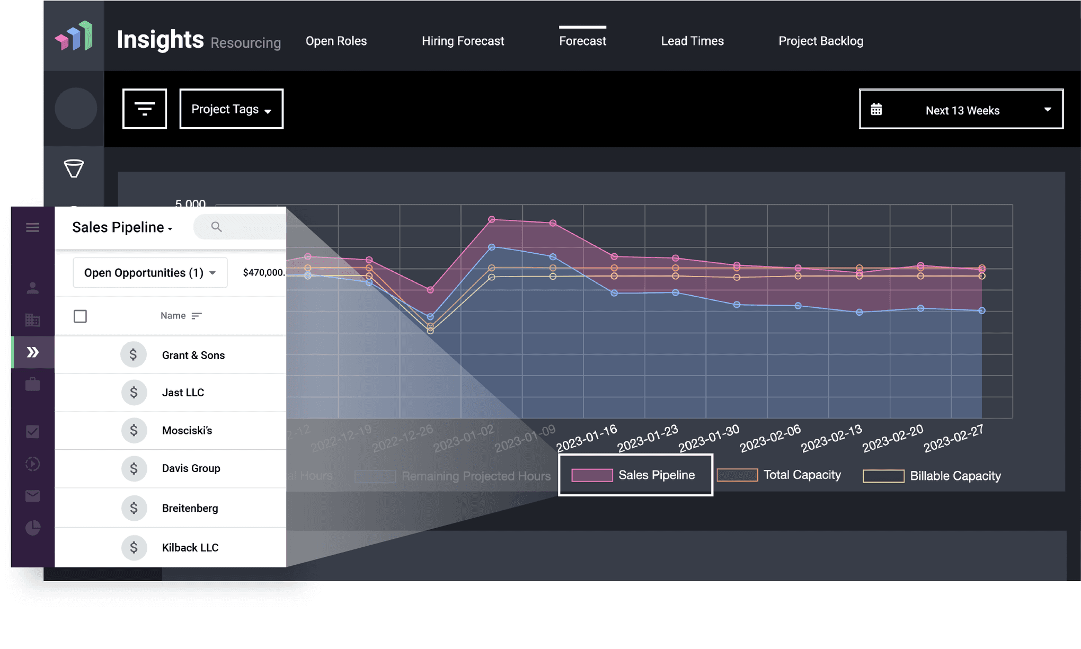Screen dimensions: 1081x649
Task: Open the filter lines button
Action: tap(145, 109)
